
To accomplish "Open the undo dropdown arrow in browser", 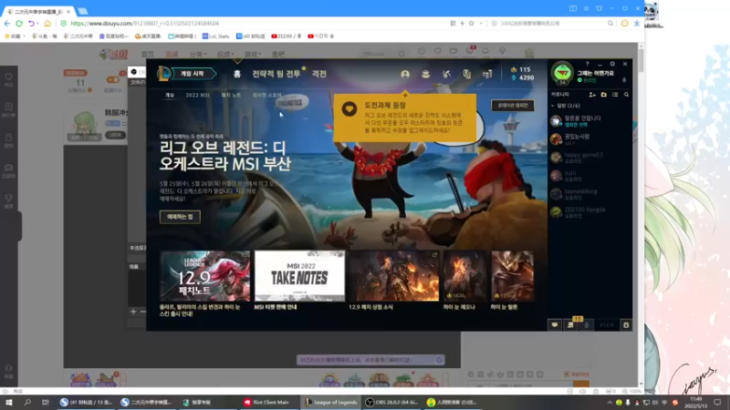I will pyautogui.click(x=37, y=24).
